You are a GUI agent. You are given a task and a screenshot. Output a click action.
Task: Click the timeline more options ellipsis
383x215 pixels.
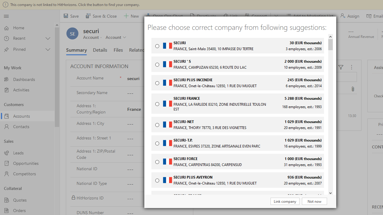tap(352, 67)
